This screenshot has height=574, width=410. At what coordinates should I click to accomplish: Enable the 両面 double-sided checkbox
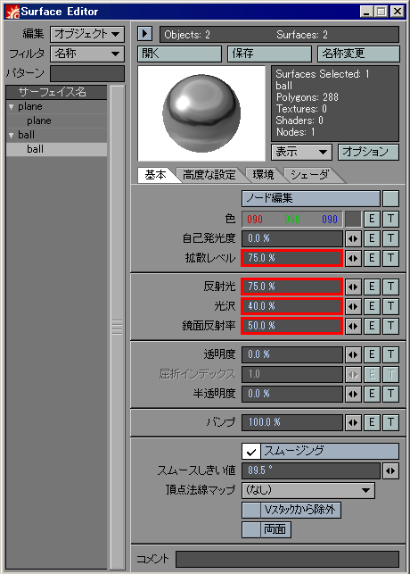[251, 529]
